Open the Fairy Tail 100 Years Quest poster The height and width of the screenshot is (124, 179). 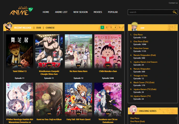tap(79, 99)
